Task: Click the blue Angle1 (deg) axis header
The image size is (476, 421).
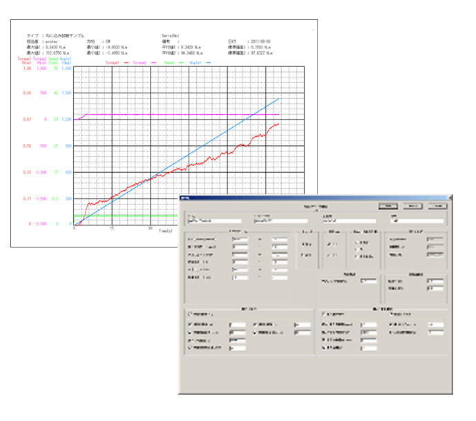Action: (x=66, y=61)
